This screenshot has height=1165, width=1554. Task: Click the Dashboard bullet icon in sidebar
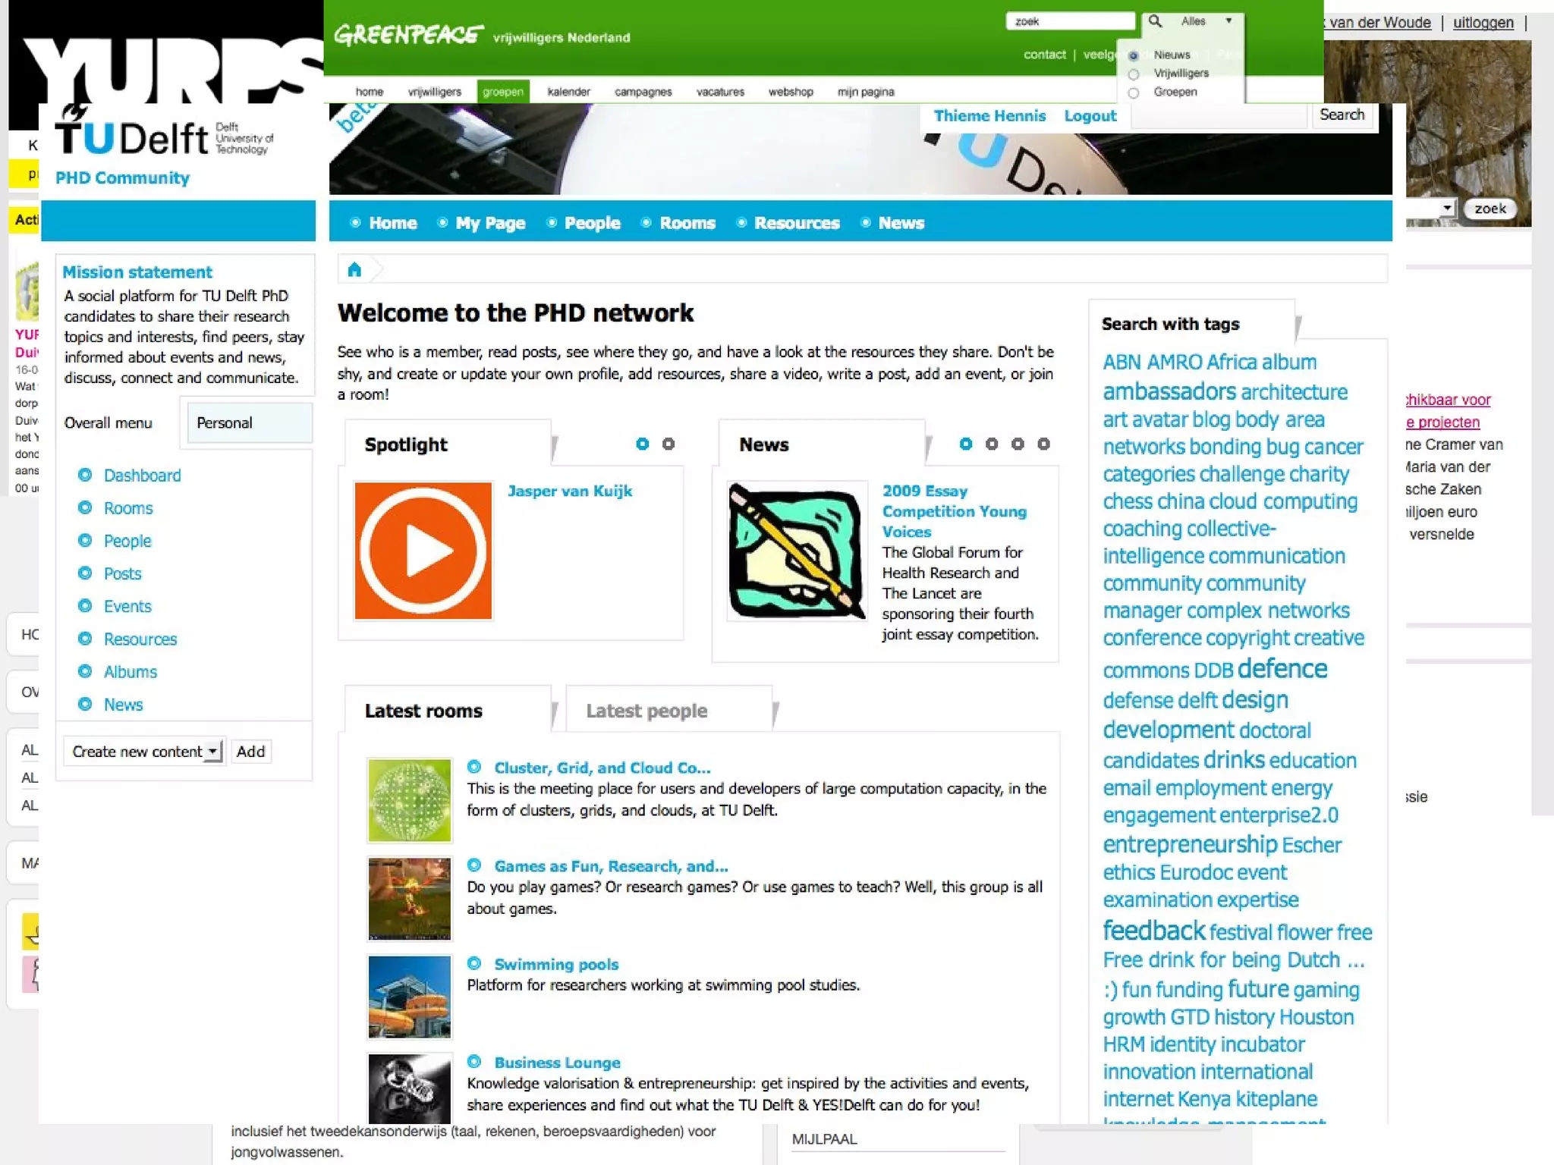[85, 475]
